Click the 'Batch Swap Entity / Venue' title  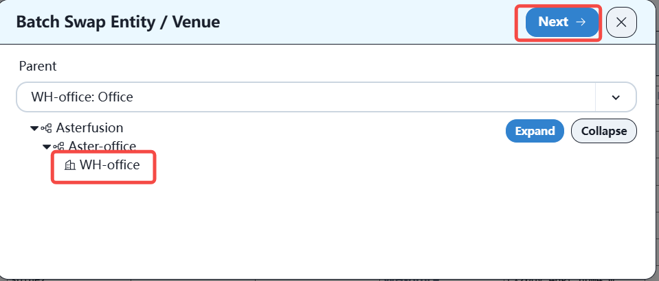tap(118, 22)
